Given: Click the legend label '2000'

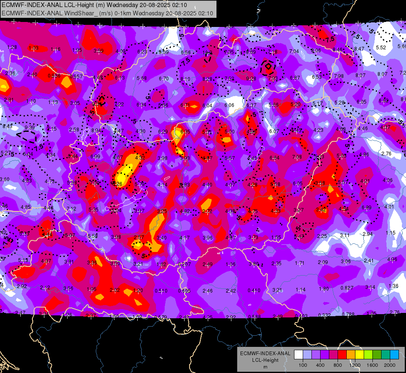Looking at the screenshot, I should (390, 365).
